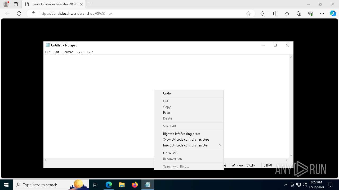Open the Notepad Help menu
339x190 pixels.
(90, 52)
